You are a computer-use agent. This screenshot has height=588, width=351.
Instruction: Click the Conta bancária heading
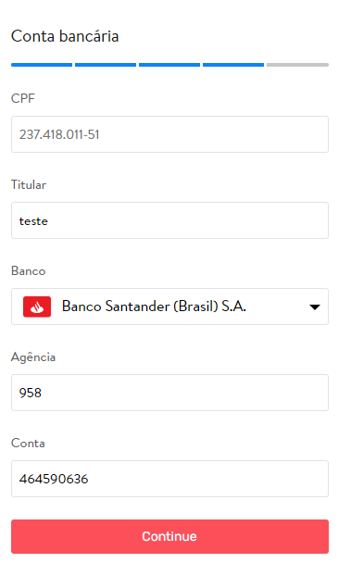pos(65,36)
